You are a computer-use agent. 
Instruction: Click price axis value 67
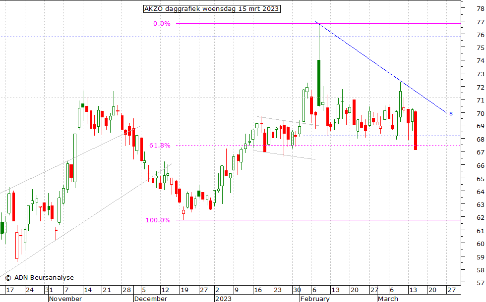click(x=481, y=152)
